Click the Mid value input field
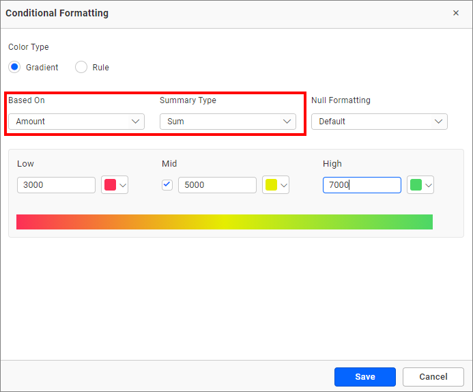 point(217,185)
